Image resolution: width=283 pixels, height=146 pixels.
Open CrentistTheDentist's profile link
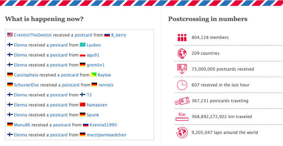point(33,35)
